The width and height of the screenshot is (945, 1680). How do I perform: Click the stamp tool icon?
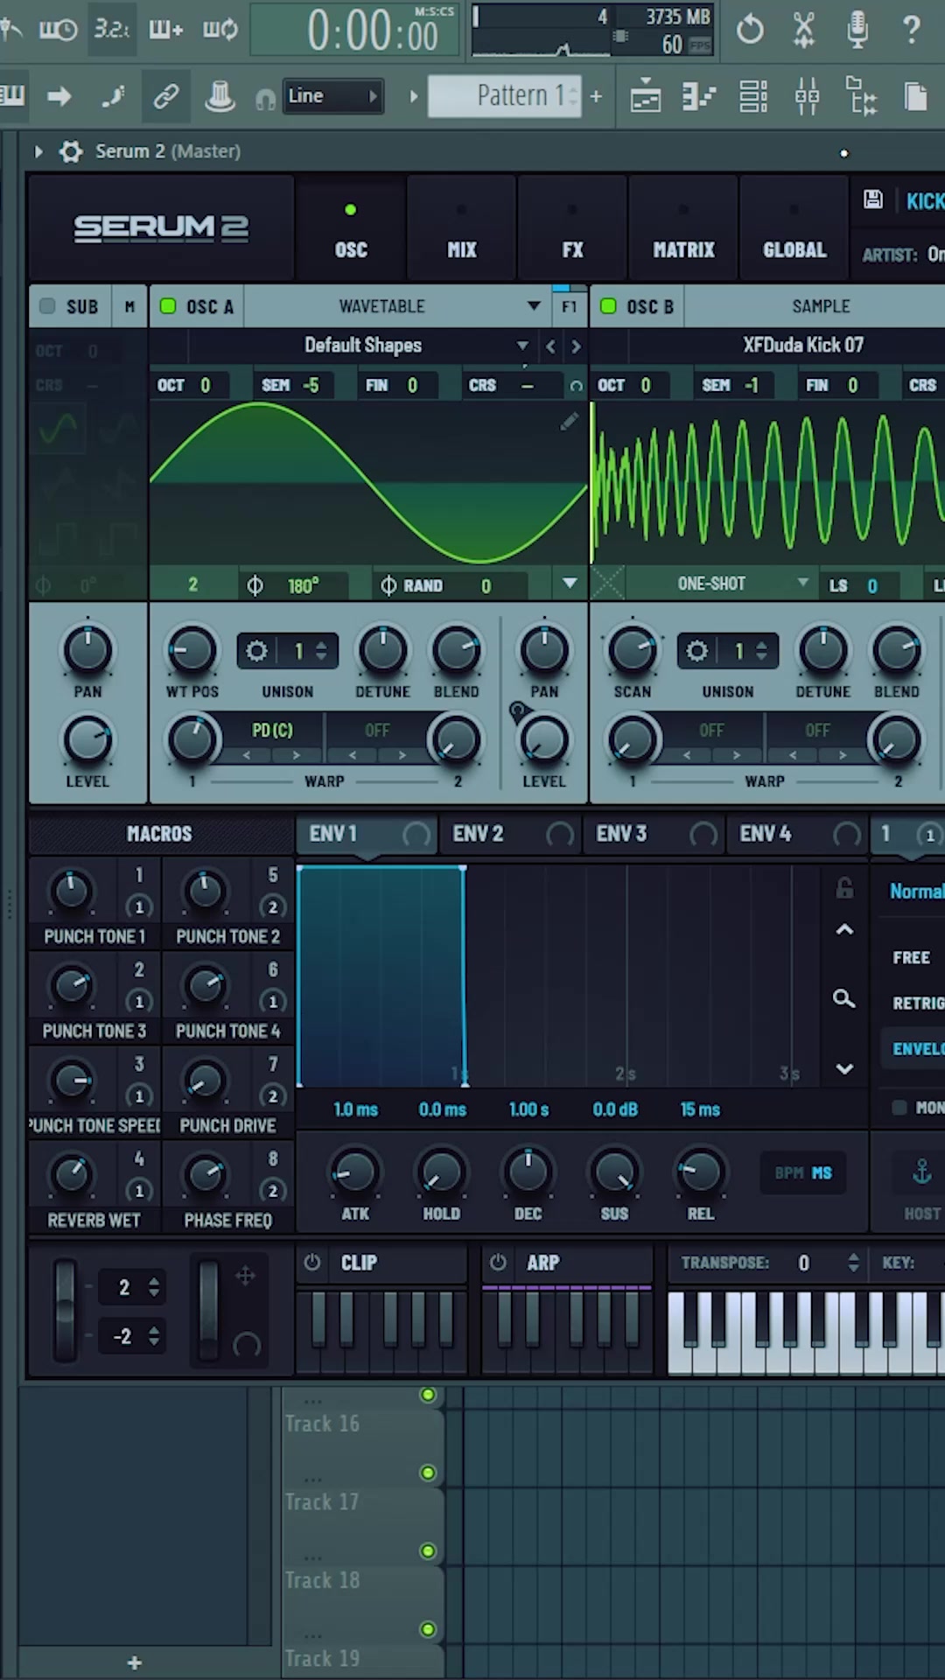[220, 95]
